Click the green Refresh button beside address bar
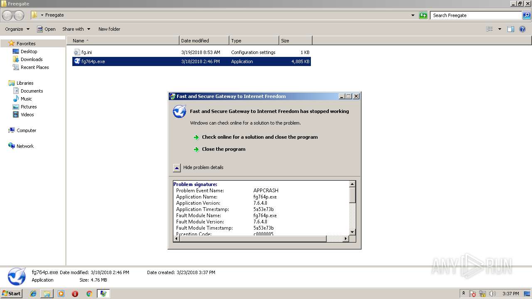Viewport: 532px width, 299px height. pyautogui.click(x=423, y=15)
